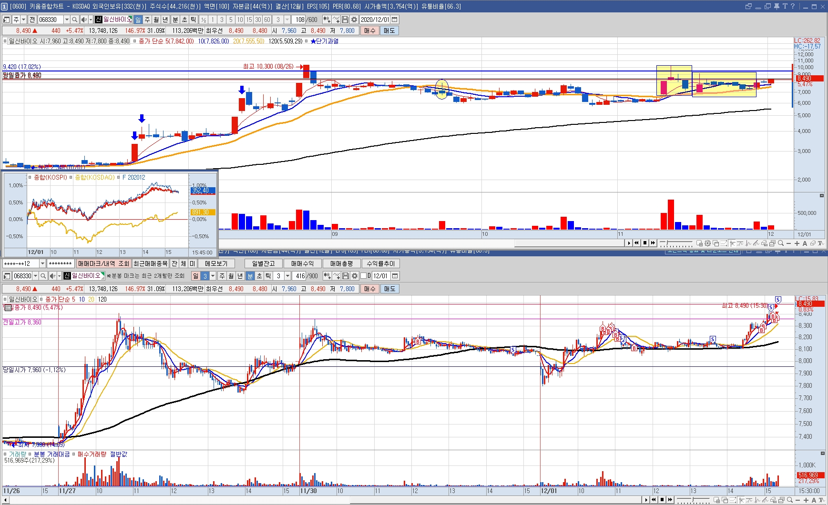Switch top chart to yearly (년) period
This screenshot has width=828, height=505.
pos(165,20)
